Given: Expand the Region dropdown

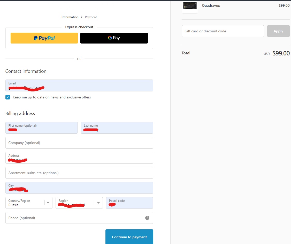Looking at the screenshot, I should [79, 203].
